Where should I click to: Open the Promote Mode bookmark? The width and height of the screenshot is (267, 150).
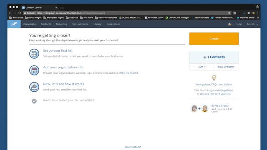[x=246, y=17]
